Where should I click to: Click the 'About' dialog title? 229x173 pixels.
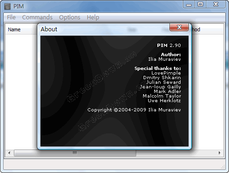click(x=49, y=29)
